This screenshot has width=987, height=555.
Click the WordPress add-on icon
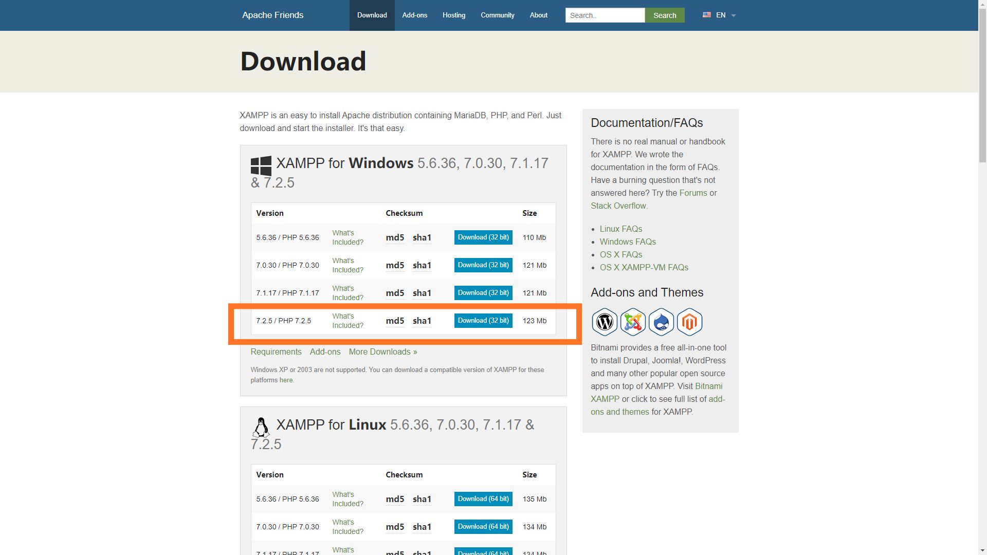click(605, 322)
